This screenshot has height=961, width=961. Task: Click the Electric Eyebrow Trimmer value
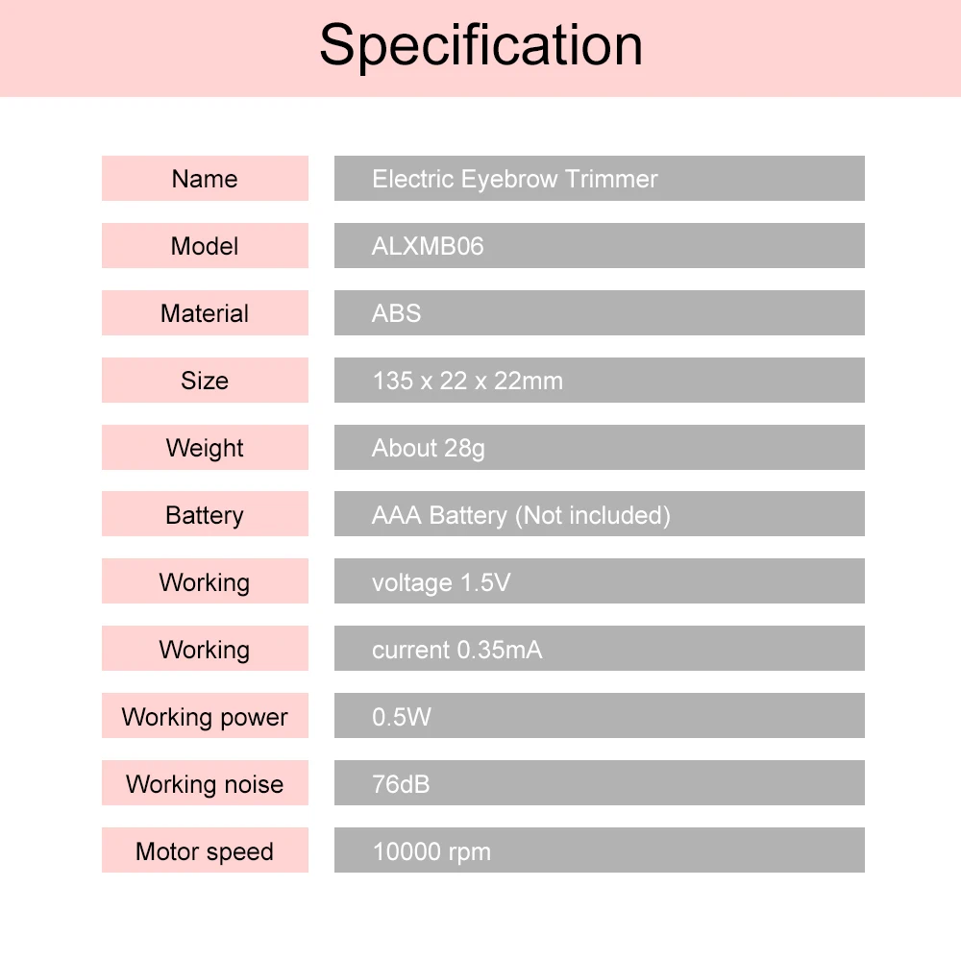tap(514, 179)
